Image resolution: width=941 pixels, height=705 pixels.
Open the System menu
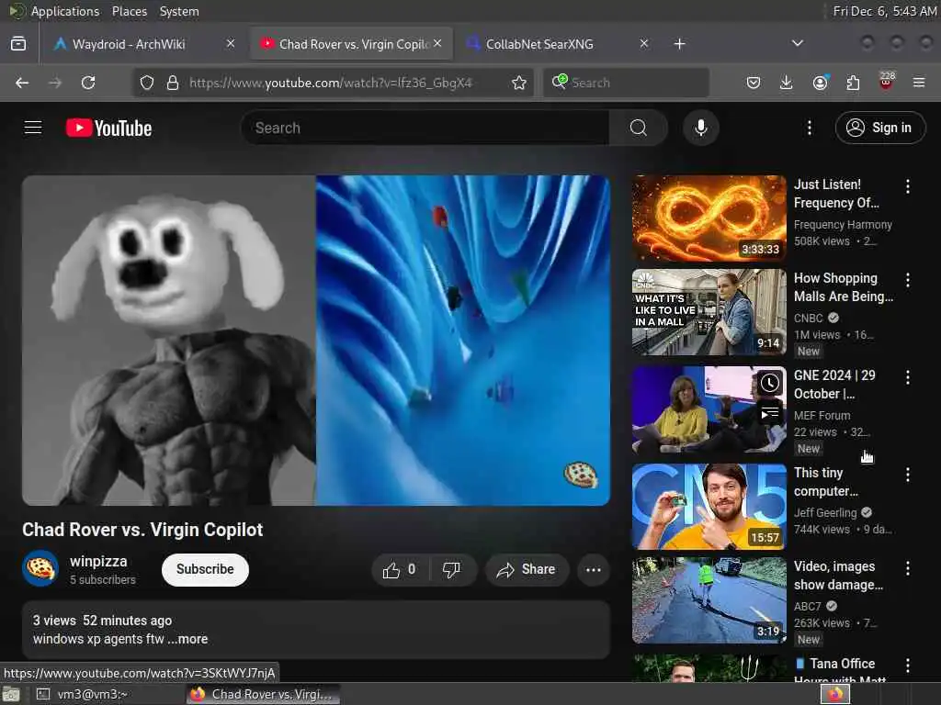[179, 11]
